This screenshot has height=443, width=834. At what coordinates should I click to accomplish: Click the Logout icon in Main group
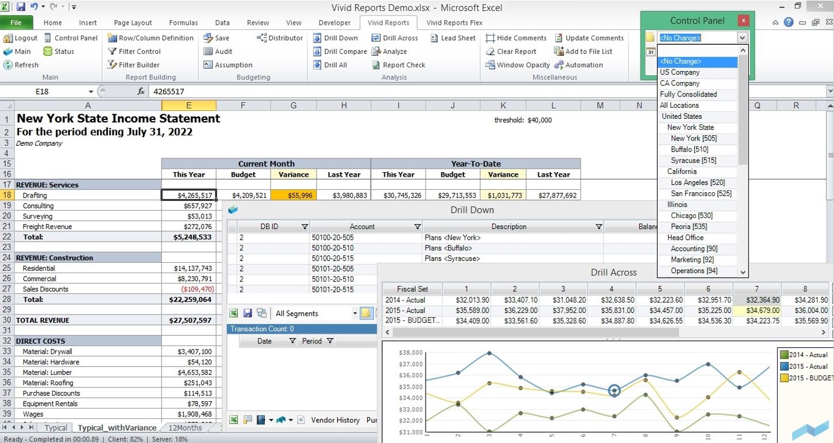(8, 38)
